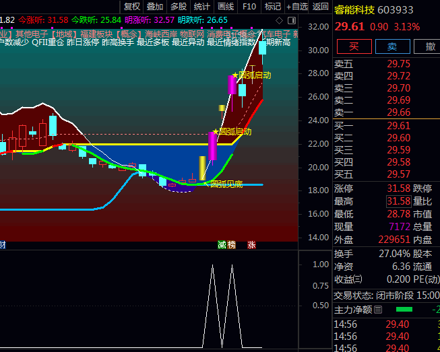Activate the 画线 drawing tool
Viewport: 440px width, 352px height.
coord(226,7)
